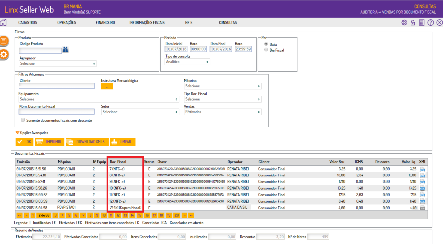This screenshot has width=443, height=245.
Task: Check Somente documentos fiscais com desconto
Action: pos(23,120)
